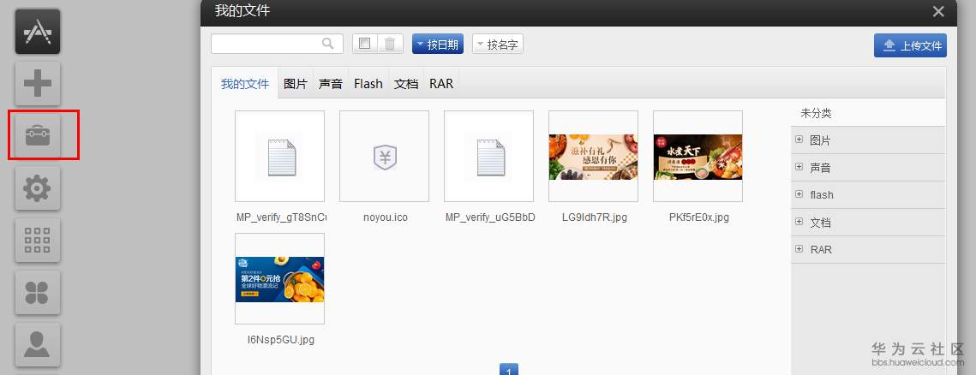
Task: Select the LG9Idh7R.jpg image thumbnail
Action: click(593, 156)
